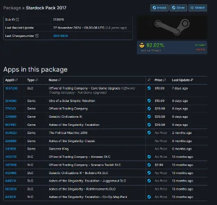
Task: Click the Last Changenumber help icon
Action: [37, 36]
